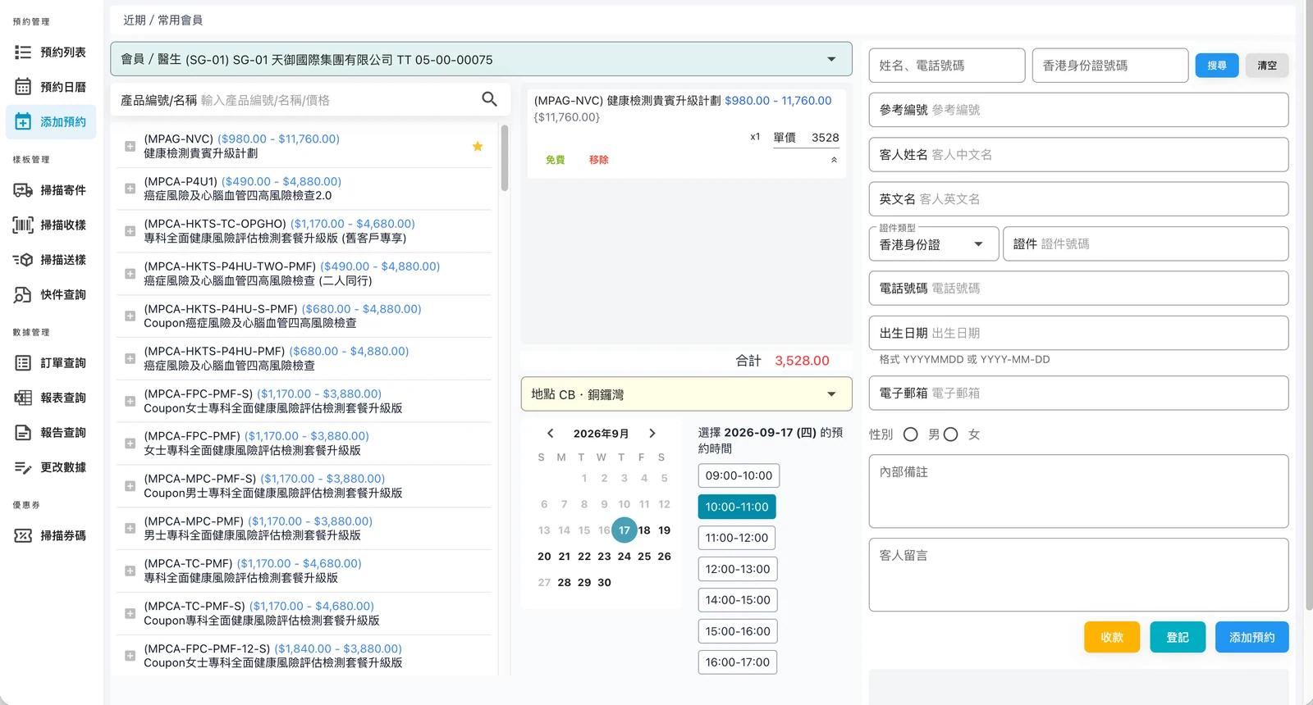Click the blue 添加預約 submit button
Screen dimensions: 1313x705
(x=1252, y=637)
